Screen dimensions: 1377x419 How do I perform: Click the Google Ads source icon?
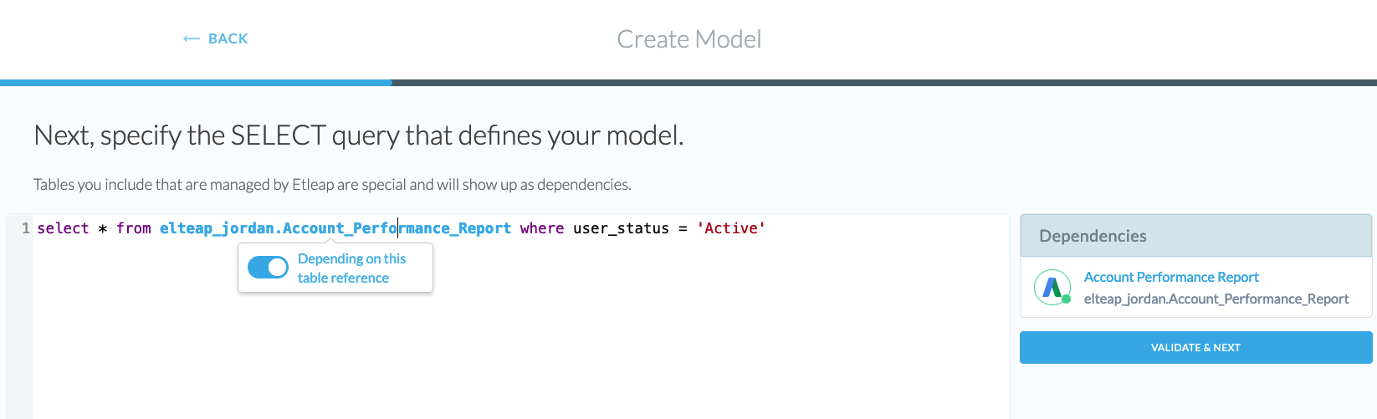pos(1052,287)
